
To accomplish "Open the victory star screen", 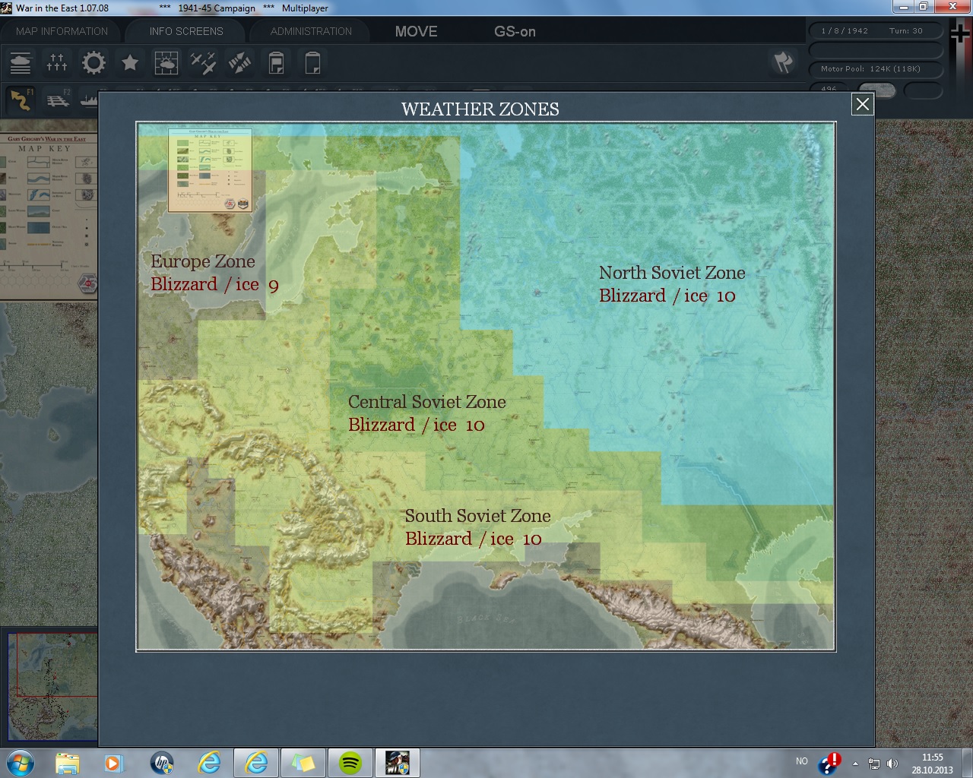I will tap(130, 63).
